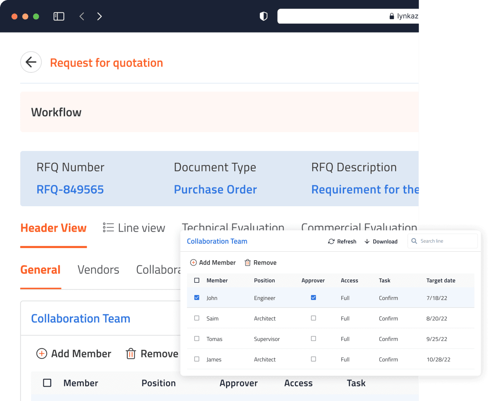491x401 pixels.
Task: Click trash icon of popup Remove
Action: coord(248,263)
